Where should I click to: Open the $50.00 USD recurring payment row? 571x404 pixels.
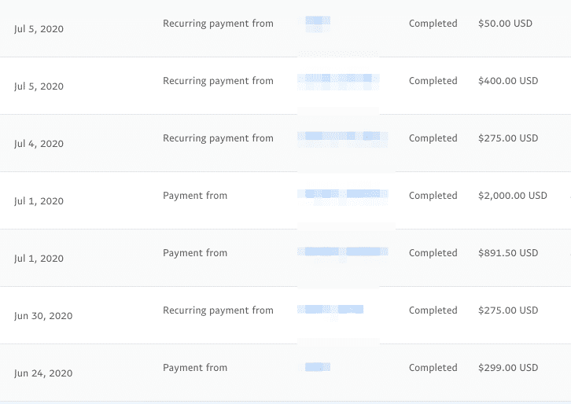pos(285,28)
